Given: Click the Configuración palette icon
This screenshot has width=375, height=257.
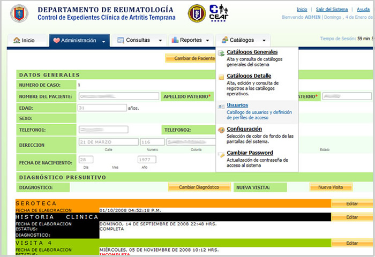Looking at the screenshot, I should (221, 130).
